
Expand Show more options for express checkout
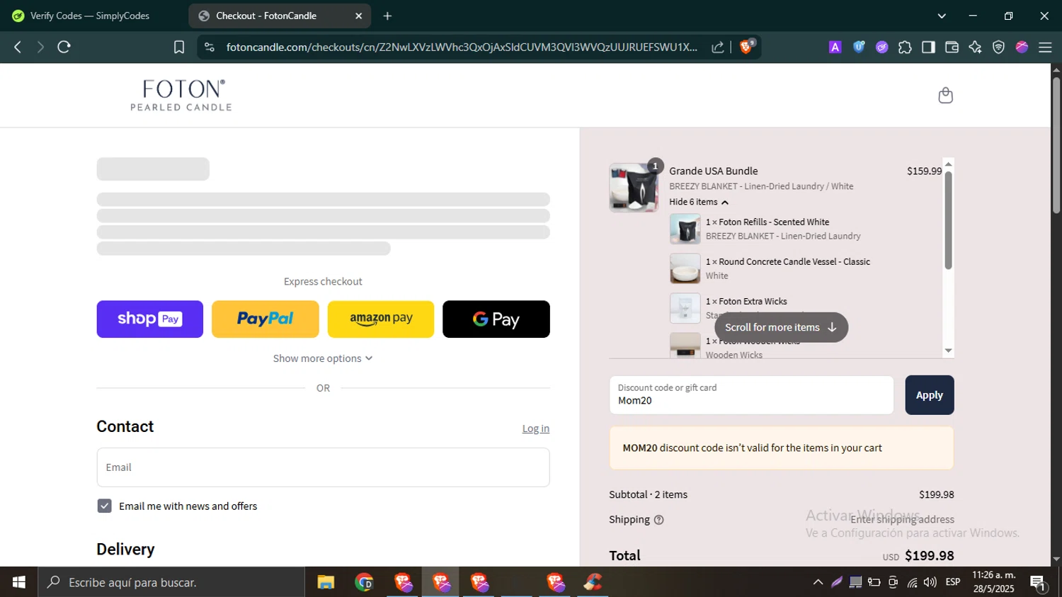click(323, 358)
